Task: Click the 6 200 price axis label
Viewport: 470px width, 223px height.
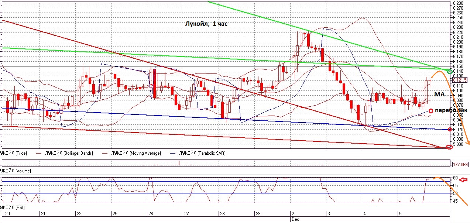Action: 459,42
